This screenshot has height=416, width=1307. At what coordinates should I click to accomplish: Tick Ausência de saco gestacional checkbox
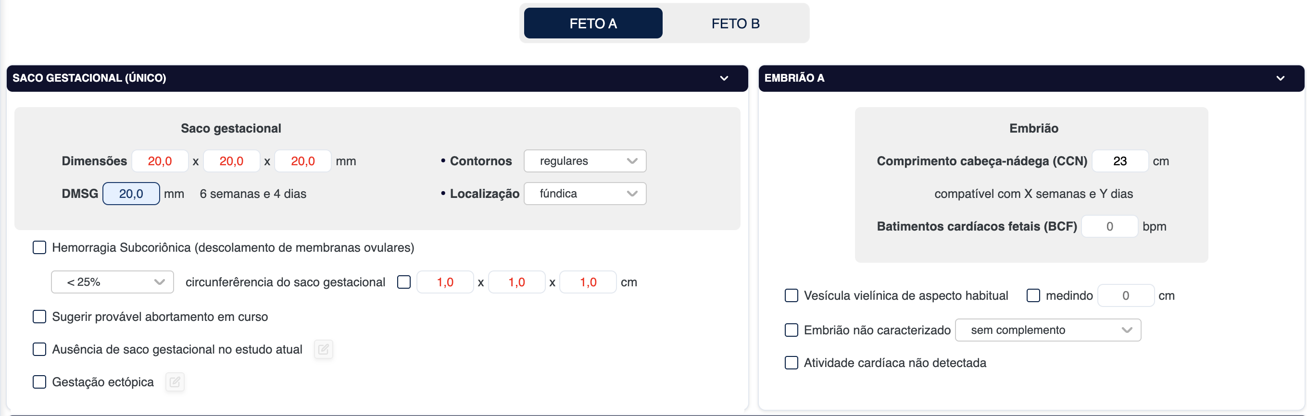click(x=39, y=349)
